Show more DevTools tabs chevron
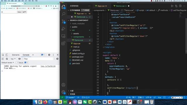Viewport: 187px width, 105px height. (33, 55)
